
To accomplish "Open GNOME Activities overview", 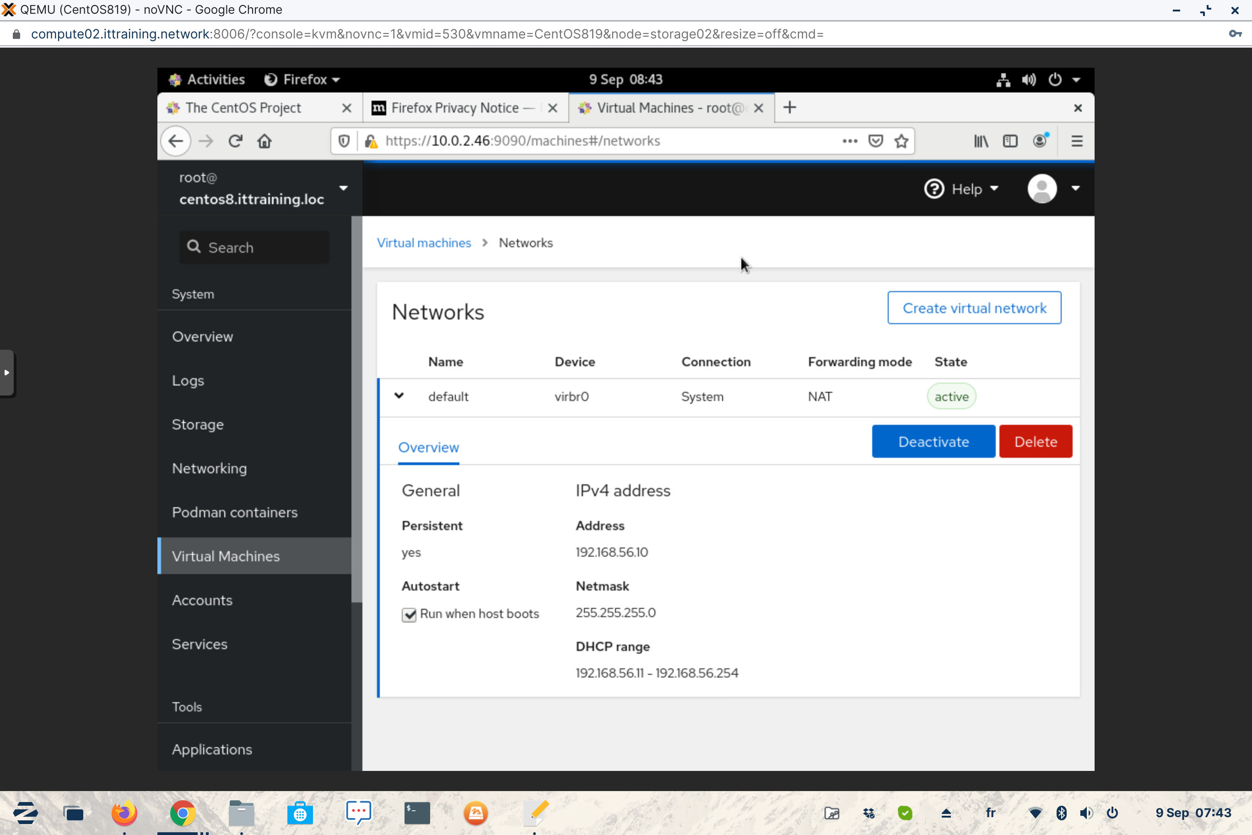I will pyautogui.click(x=206, y=80).
